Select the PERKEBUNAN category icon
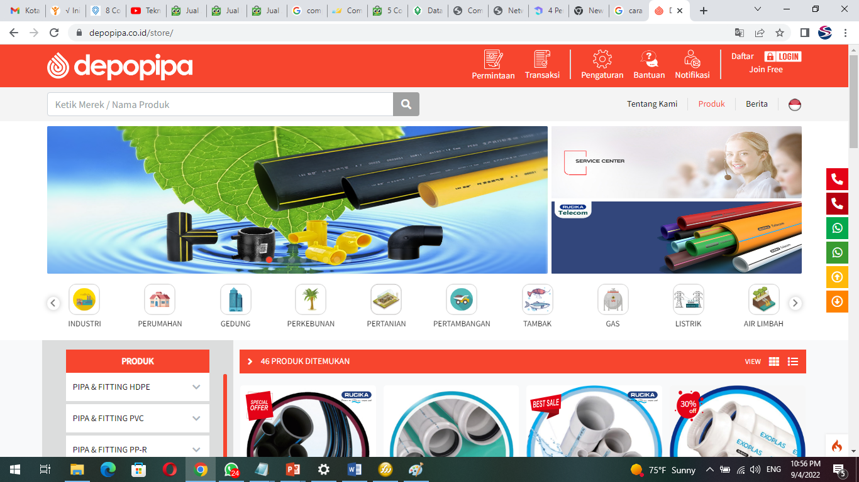 [311, 299]
